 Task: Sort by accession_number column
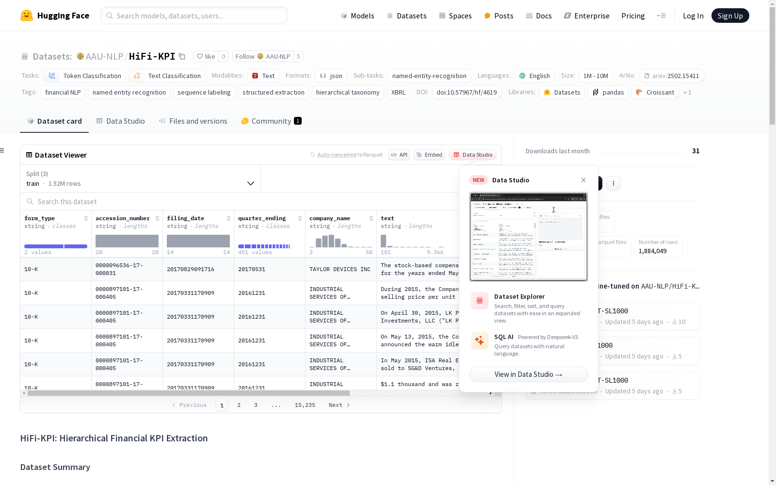tap(157, 218)
